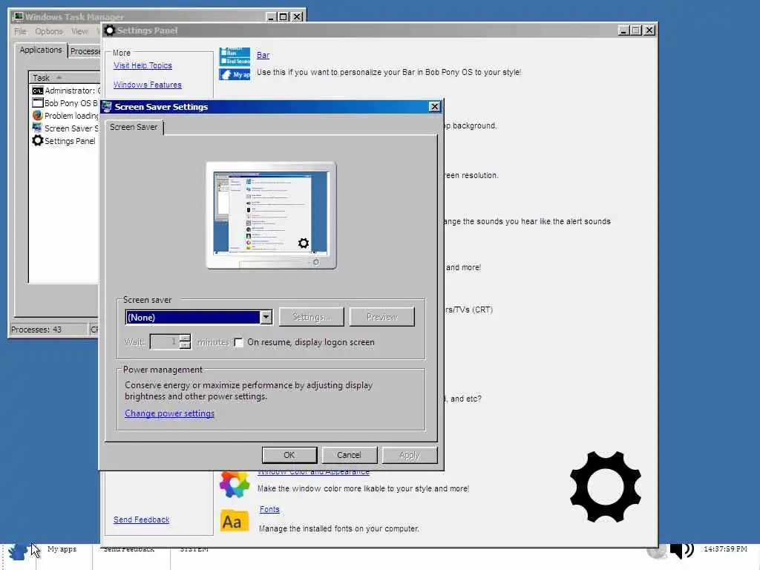Confirm with the OK button
This screenshot has width=760, height=570.
tap(289, 455)
